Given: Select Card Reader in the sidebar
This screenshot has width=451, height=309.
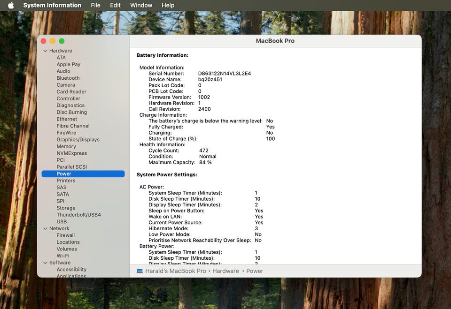Looking at the screenshot, I should pyautogui.click(x=71, y=91).
